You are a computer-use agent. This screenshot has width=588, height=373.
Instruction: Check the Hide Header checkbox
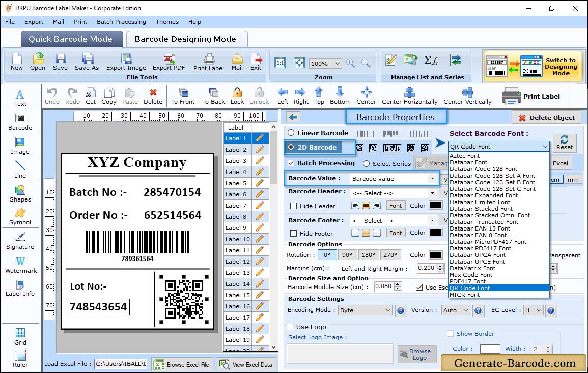[294, 206]
